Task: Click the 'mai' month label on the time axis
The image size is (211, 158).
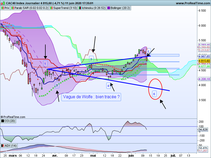Action: tap(93, 156)
